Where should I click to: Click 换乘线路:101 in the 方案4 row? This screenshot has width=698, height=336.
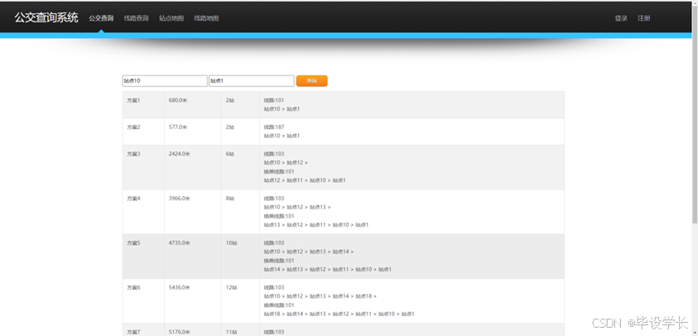(x=279, y=216)
